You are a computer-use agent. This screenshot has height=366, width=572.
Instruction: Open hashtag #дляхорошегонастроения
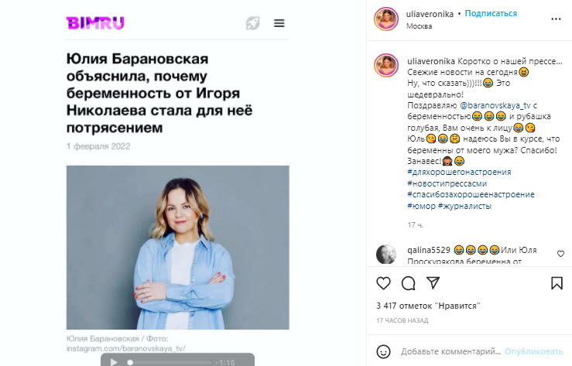459,172
